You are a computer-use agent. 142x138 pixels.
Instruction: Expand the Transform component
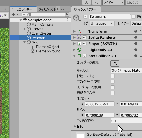pyautogui.click(x=75, y=31)
